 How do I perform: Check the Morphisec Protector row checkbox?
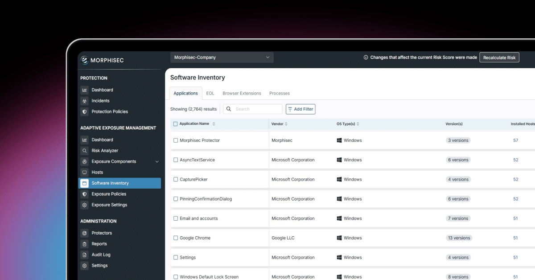coord(176,140)
